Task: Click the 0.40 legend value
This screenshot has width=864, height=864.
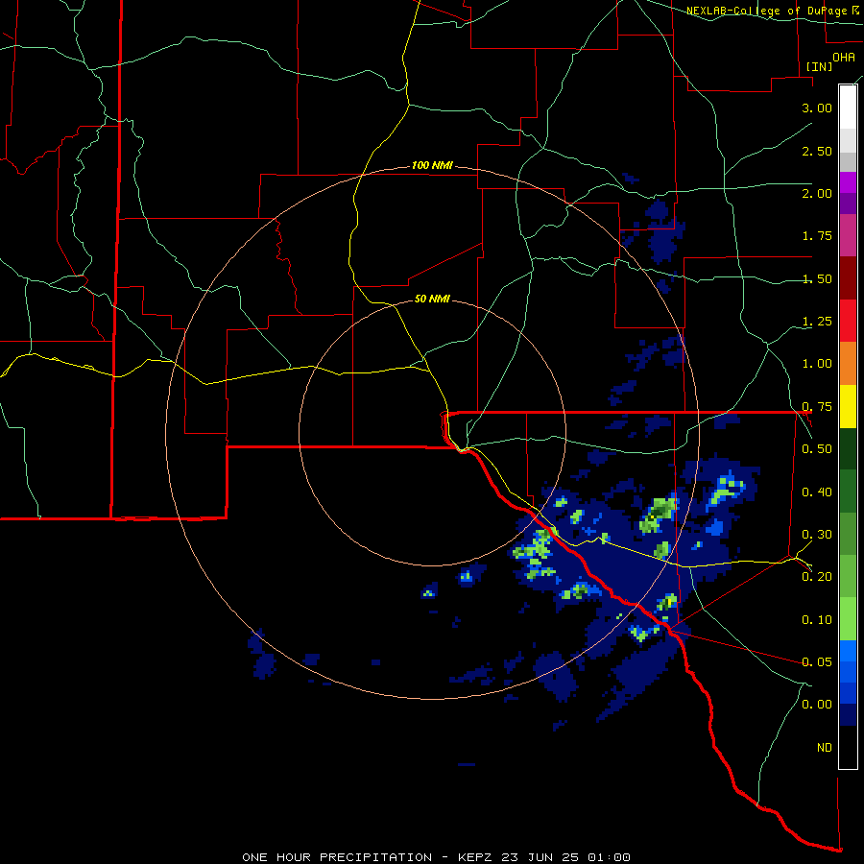Action: (817, 492)
